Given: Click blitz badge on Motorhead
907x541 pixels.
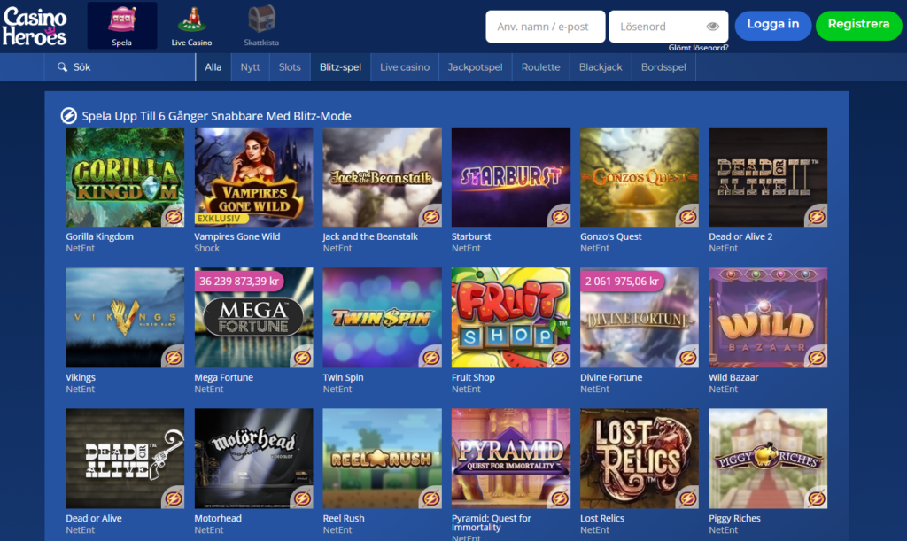Looking at the screenshot, I should 302,498.
